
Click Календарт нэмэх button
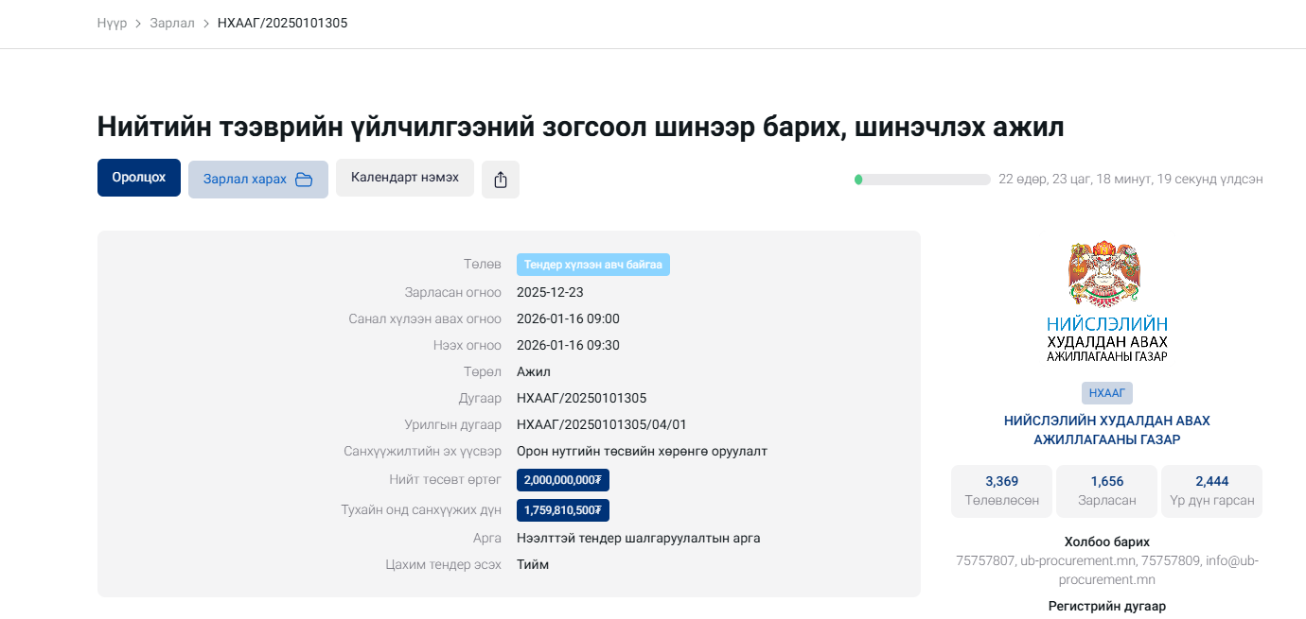pos(404,178)
